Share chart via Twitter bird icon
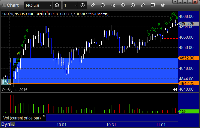 point(163,5)
